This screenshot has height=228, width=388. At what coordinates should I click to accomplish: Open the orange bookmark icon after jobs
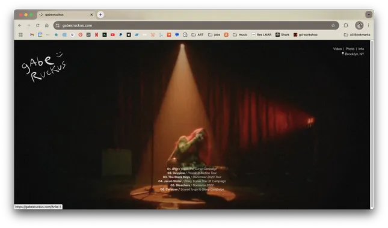coord(226,35)
